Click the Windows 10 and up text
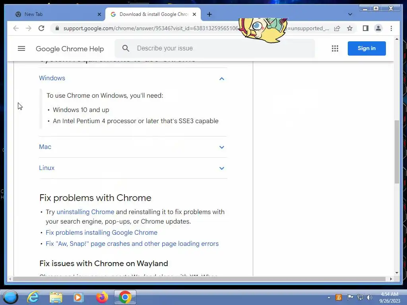This screenshot has width=407, height=305. [81, 110]
